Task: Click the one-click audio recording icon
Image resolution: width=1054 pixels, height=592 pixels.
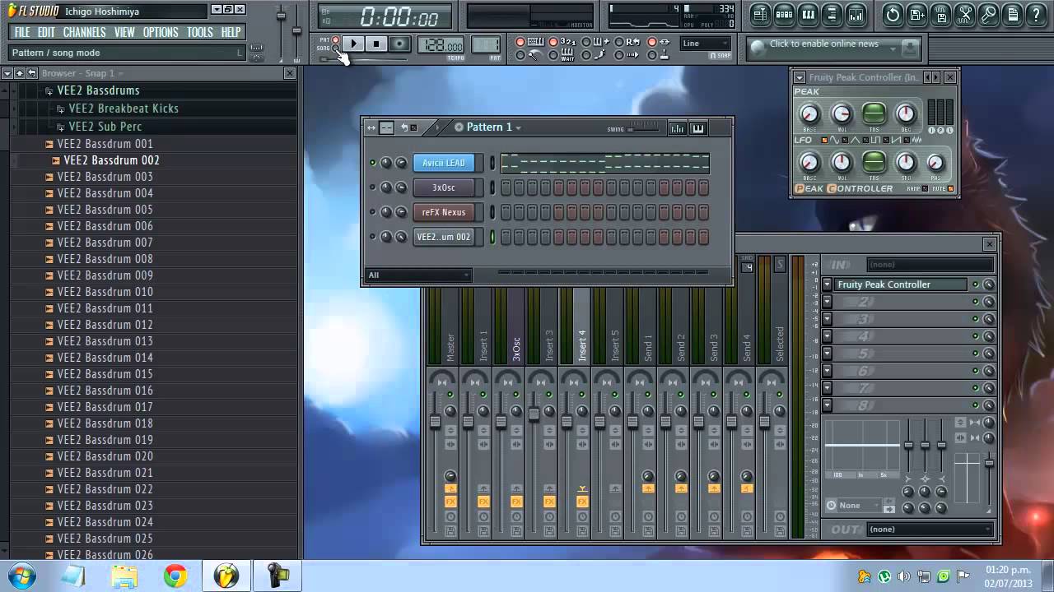Action: [989, 14]
